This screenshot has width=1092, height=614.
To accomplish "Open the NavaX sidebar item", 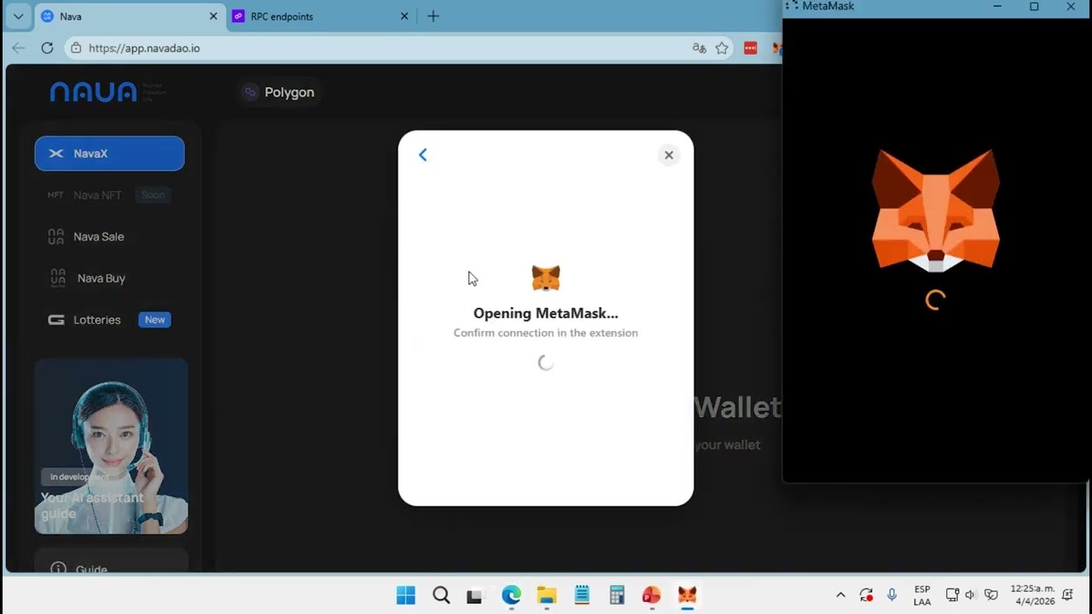I will pyautogui.click(x=109, y=153).
